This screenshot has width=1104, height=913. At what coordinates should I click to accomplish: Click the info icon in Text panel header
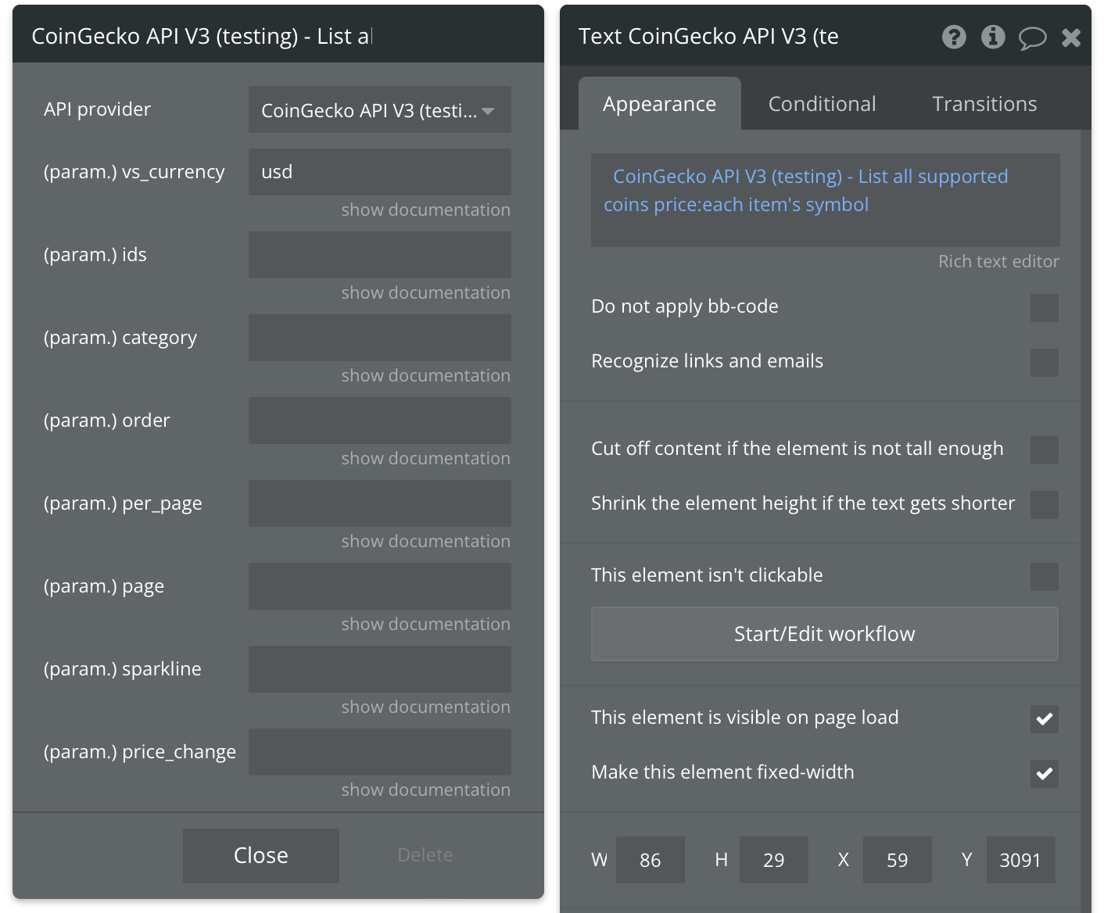(993, 37)
